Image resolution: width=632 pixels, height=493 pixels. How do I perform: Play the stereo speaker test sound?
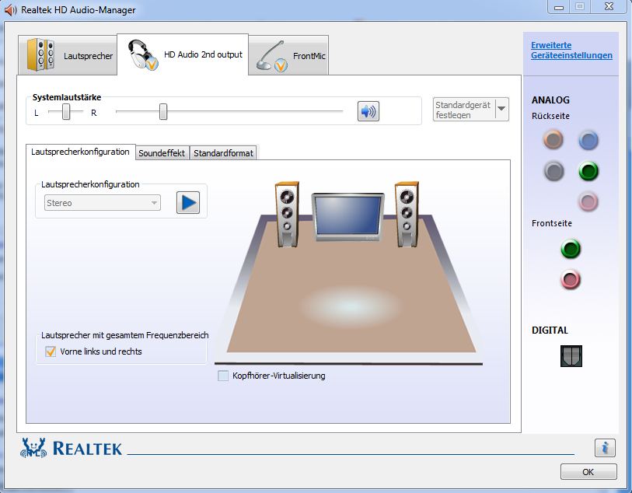pos(188,202)
